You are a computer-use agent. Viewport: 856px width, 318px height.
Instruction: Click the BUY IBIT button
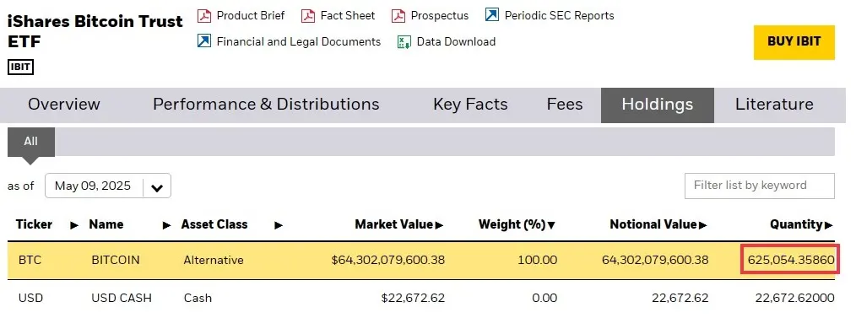(x=794, y=42)
